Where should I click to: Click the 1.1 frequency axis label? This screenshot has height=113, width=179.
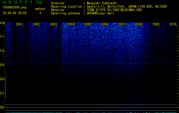(2, 37)
